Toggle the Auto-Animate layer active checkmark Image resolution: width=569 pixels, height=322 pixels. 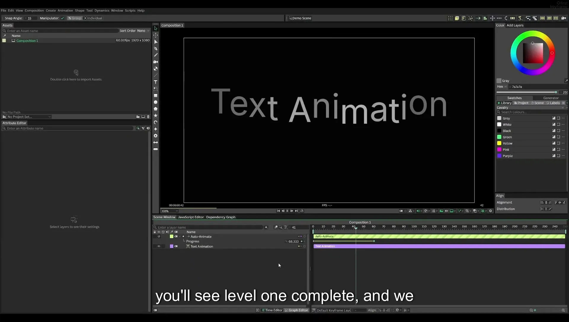[x=159, y=236]
